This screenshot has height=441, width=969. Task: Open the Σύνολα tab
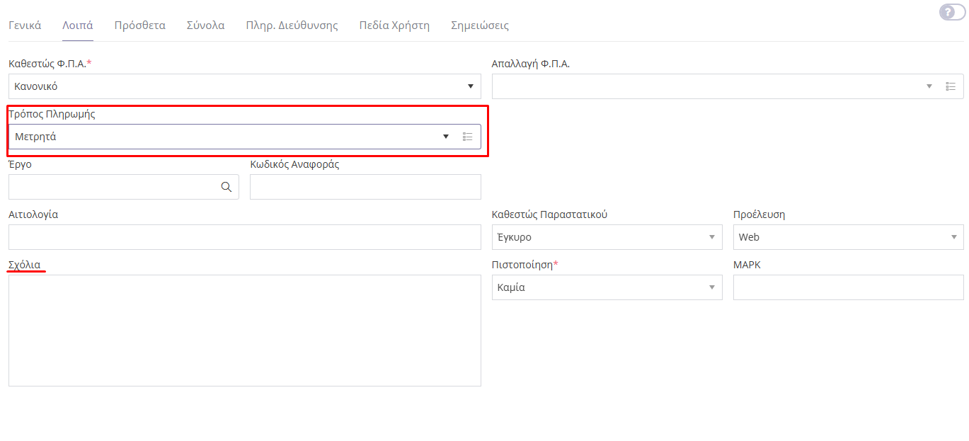pos(205,25)
